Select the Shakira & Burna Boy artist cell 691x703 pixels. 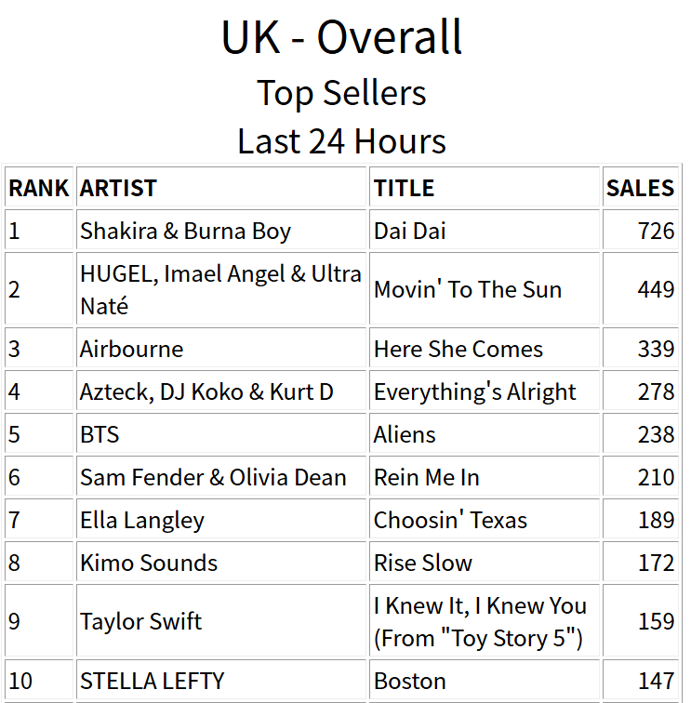pos(221,231)
